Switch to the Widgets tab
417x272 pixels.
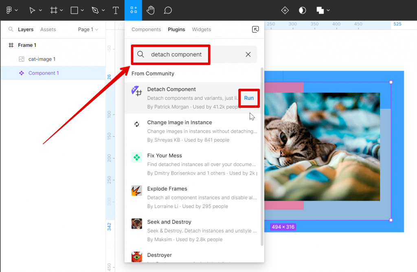click(201, 29)
